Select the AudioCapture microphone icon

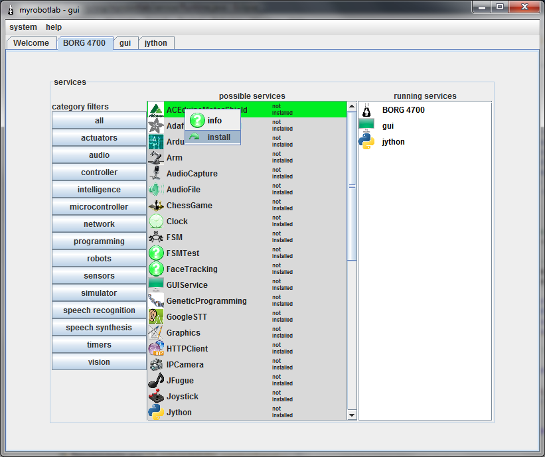(155, 174)
